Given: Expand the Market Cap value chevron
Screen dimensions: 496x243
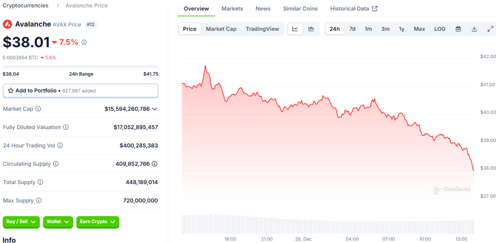Looking at the screenshot, I should (x=155, y=109).
